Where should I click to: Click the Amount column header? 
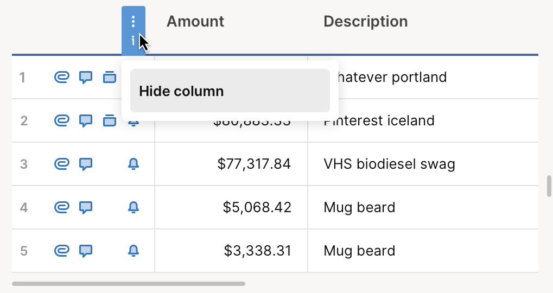point(195,22)
